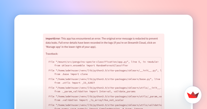207x109 pixels.
Task: Select the sklearn/__init__.py file path line
Action: point(105,70)
